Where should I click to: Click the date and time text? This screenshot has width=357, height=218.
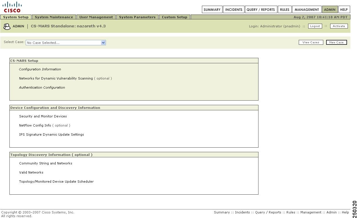pos(320,17)
